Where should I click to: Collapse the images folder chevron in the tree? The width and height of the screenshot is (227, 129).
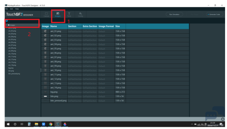pyautogui.click(x=6, y=25)
